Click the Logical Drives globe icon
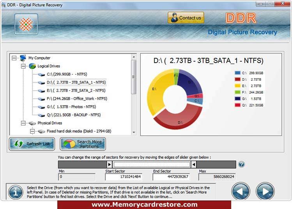This screenshot has height=209, width=292. tap(32, 66)
